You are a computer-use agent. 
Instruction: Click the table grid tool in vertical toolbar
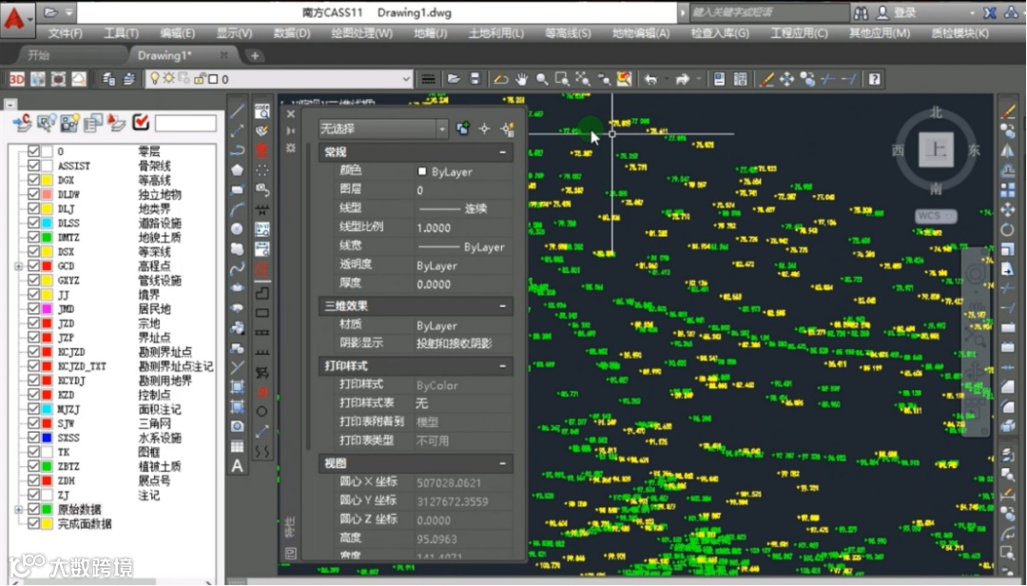[x=237, y=446]
